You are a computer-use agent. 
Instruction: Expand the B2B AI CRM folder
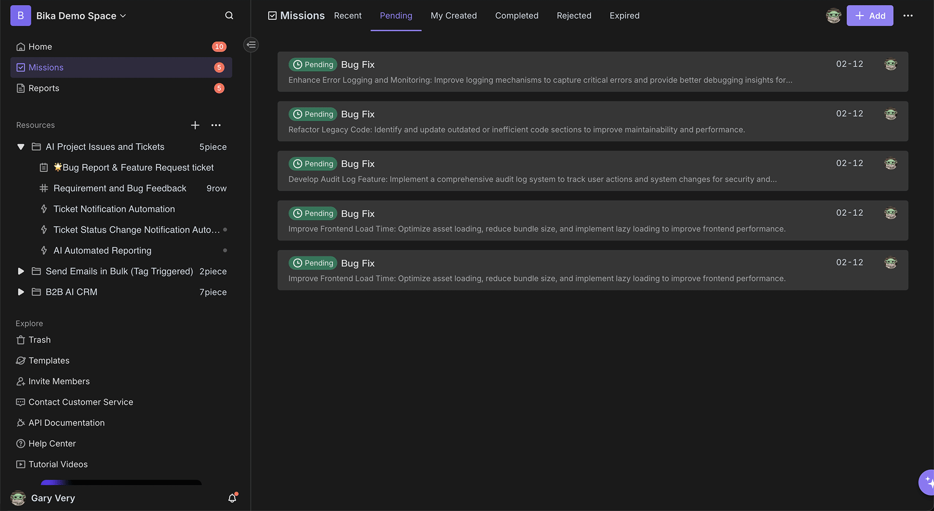tap(21, 292)
